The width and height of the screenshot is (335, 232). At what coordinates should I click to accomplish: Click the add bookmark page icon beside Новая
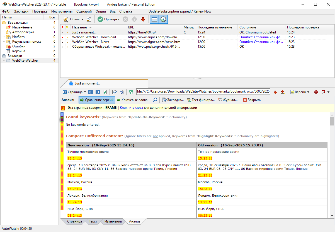(89, 19)
